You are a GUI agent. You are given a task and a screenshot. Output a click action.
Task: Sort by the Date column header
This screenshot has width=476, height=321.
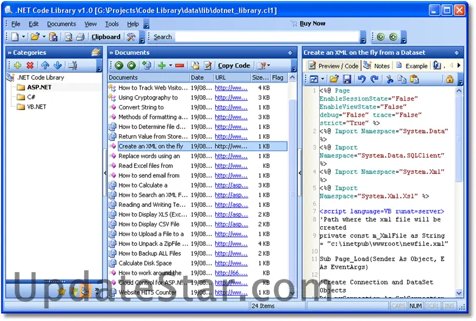[x=201, y=78]
